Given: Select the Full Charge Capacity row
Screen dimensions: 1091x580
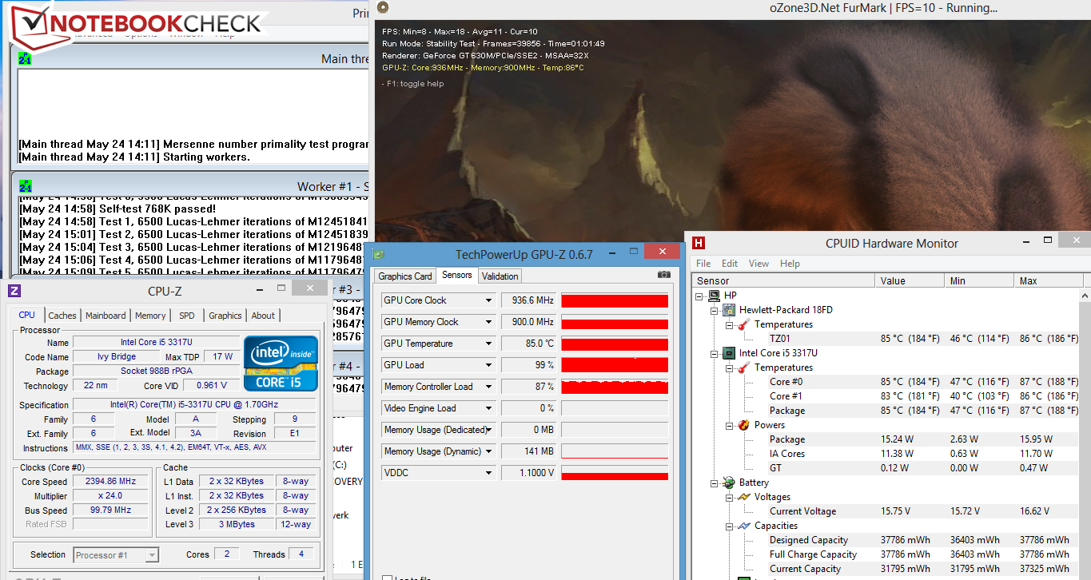Looking at the screenshot, I should (x=924, y=554).
